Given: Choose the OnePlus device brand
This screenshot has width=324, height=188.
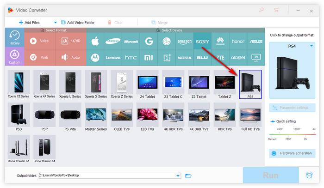Looking at the screenshot, I should click(167, 58).
